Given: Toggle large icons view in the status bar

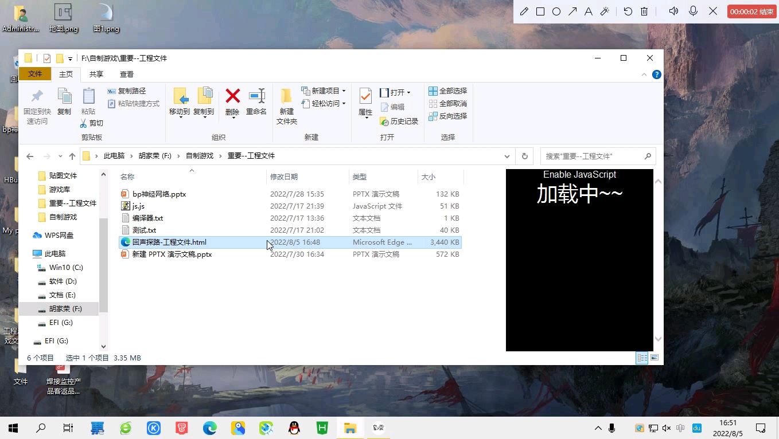Looking at the screenshot, I should [654, 358].
